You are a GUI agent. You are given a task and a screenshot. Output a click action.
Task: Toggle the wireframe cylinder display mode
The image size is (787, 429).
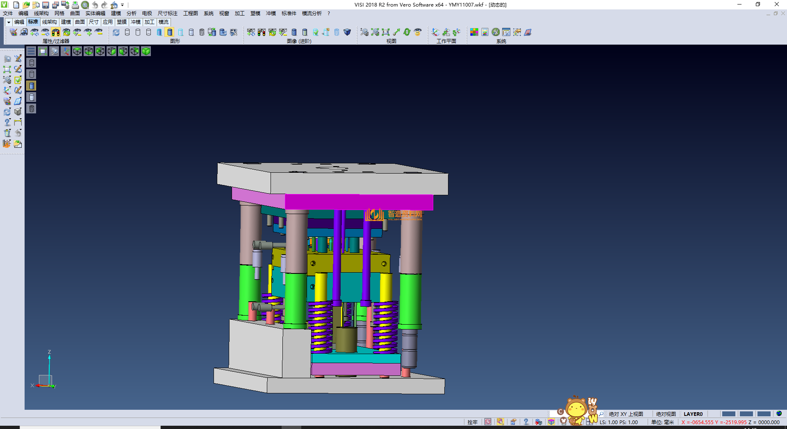click(x=127, y=32)
